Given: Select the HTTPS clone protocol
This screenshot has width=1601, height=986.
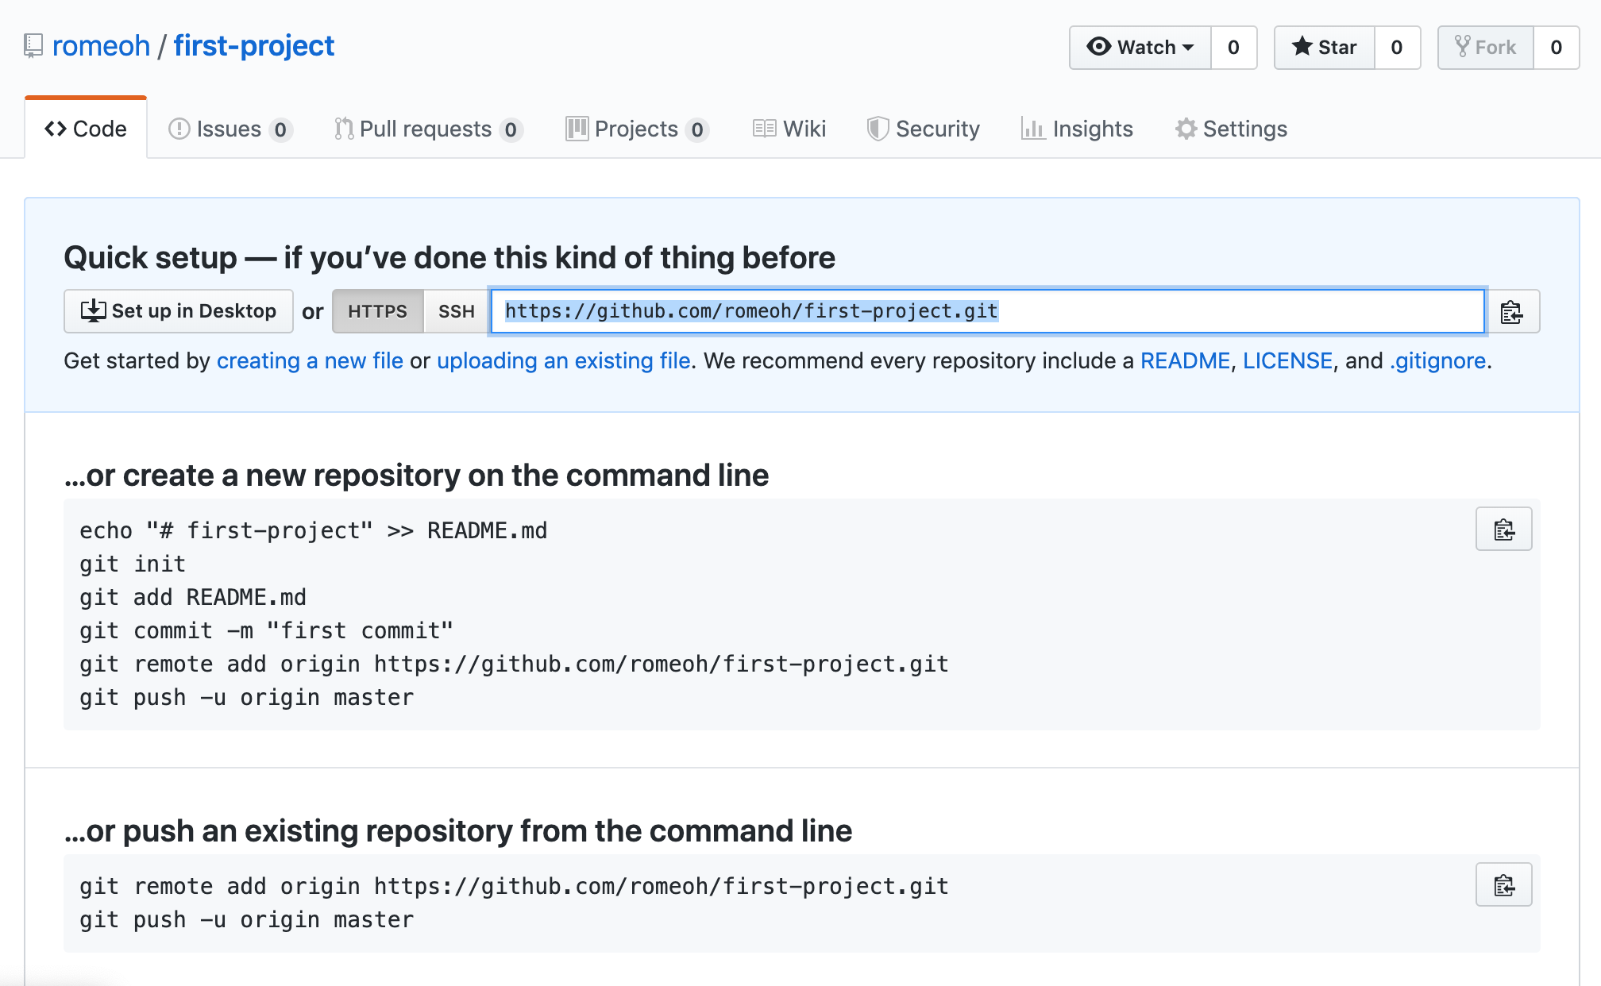Looking at the screenshot, I should pos(377,311).
